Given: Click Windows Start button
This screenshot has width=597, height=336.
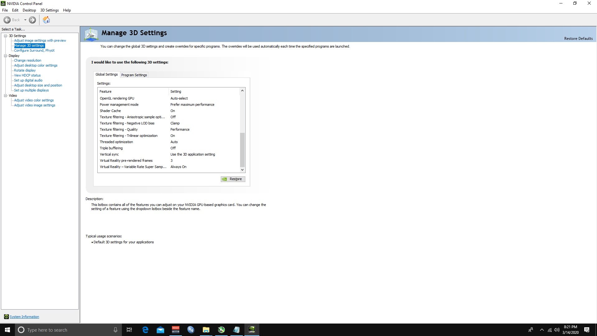Looking at the screenshot, I should click(x=7, y=330).
